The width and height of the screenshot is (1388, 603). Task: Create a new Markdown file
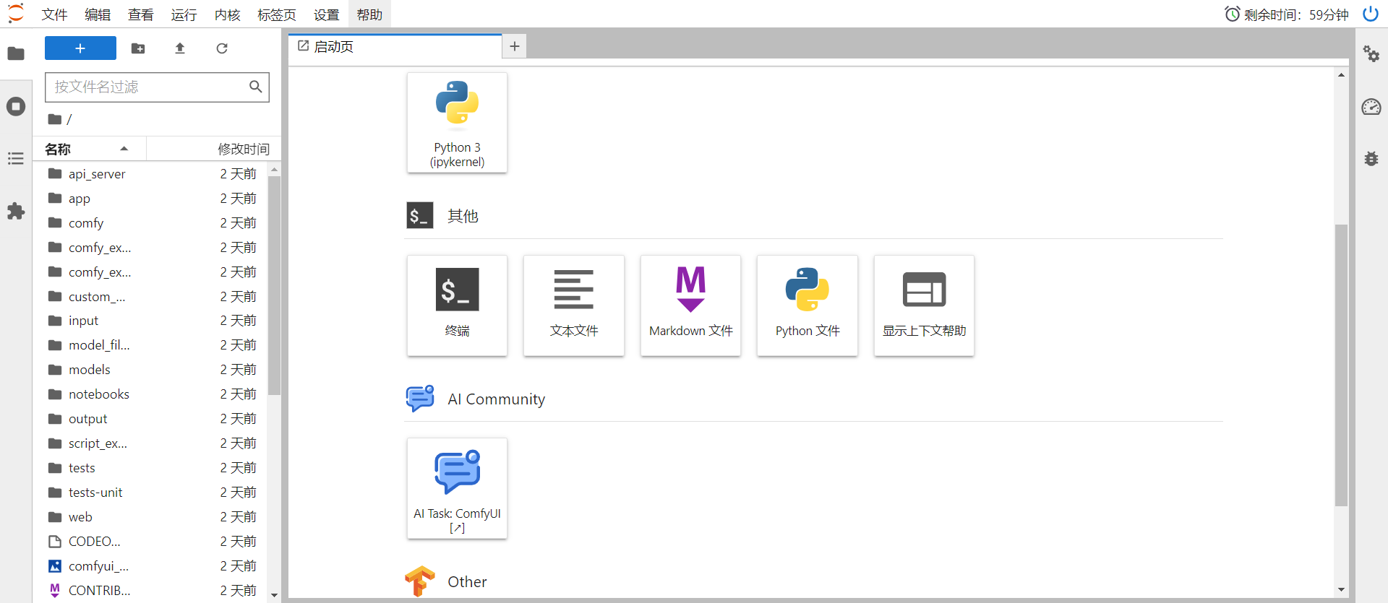(x=690, y=305)
